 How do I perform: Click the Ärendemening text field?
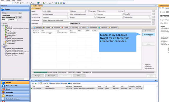pos(97,20)
